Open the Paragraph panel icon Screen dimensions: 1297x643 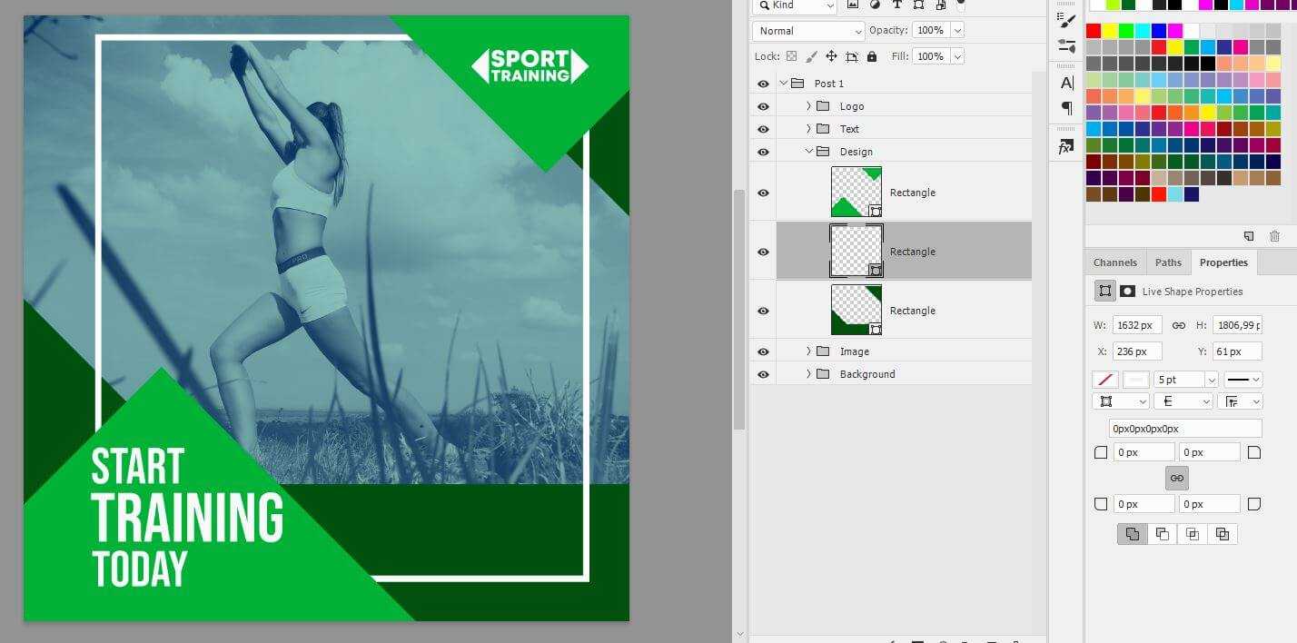pos(1066,108)
